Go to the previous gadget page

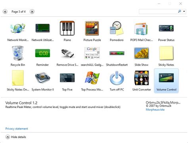tap(5, 12)
